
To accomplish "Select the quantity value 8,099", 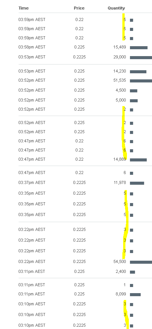I will tap(121, 294).
